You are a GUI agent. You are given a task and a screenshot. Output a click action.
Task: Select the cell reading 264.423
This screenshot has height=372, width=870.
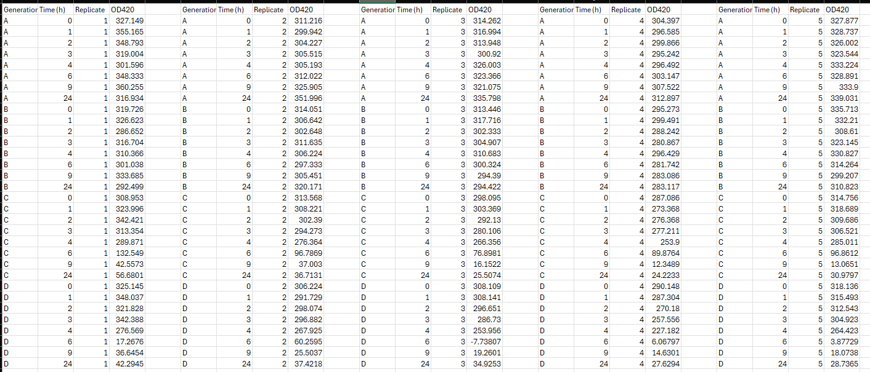[x=843, y=331]
